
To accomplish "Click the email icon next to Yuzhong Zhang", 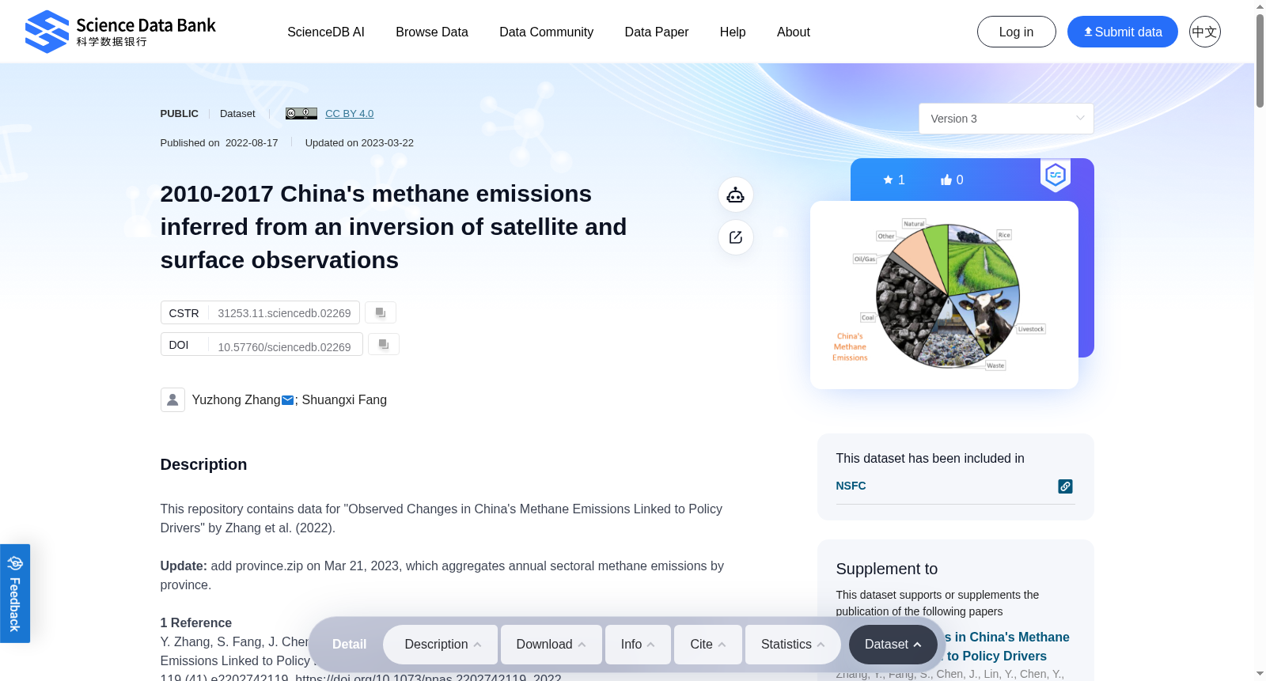I will pos(288,400).
